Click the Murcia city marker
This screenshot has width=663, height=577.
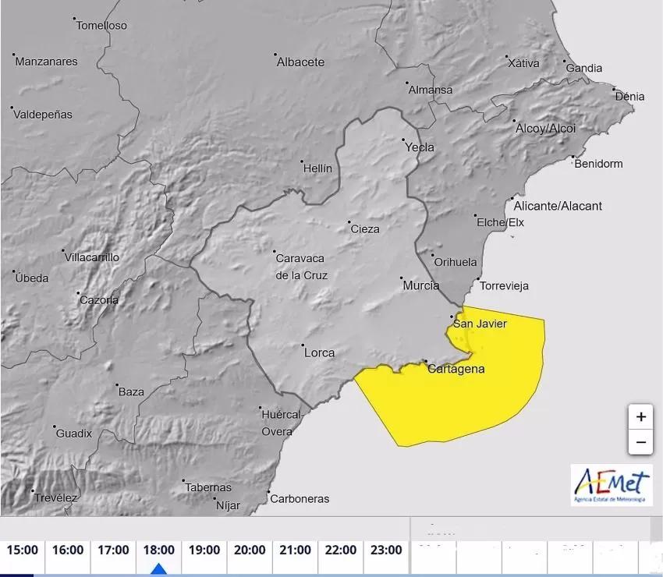(402, 278)
